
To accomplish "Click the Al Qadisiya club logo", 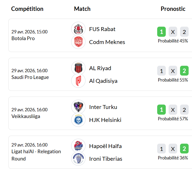I will [x=78, y=81].
